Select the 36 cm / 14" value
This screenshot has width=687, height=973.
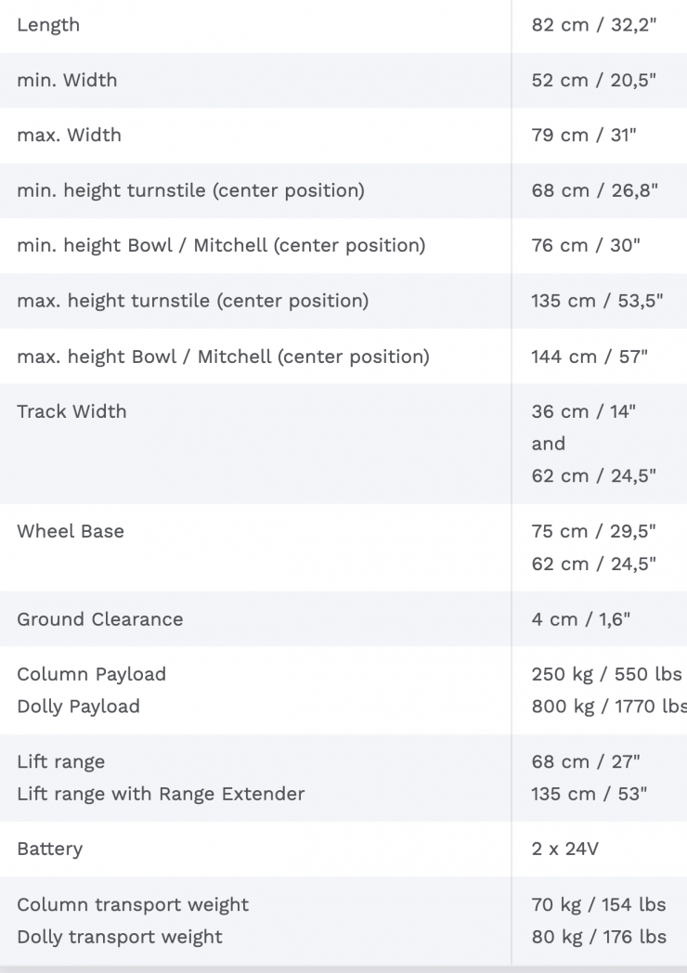click(x=584, y=411)
